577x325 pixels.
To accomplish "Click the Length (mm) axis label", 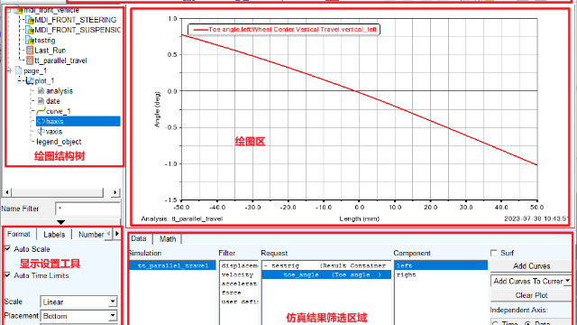I will (x=359, y=218).
